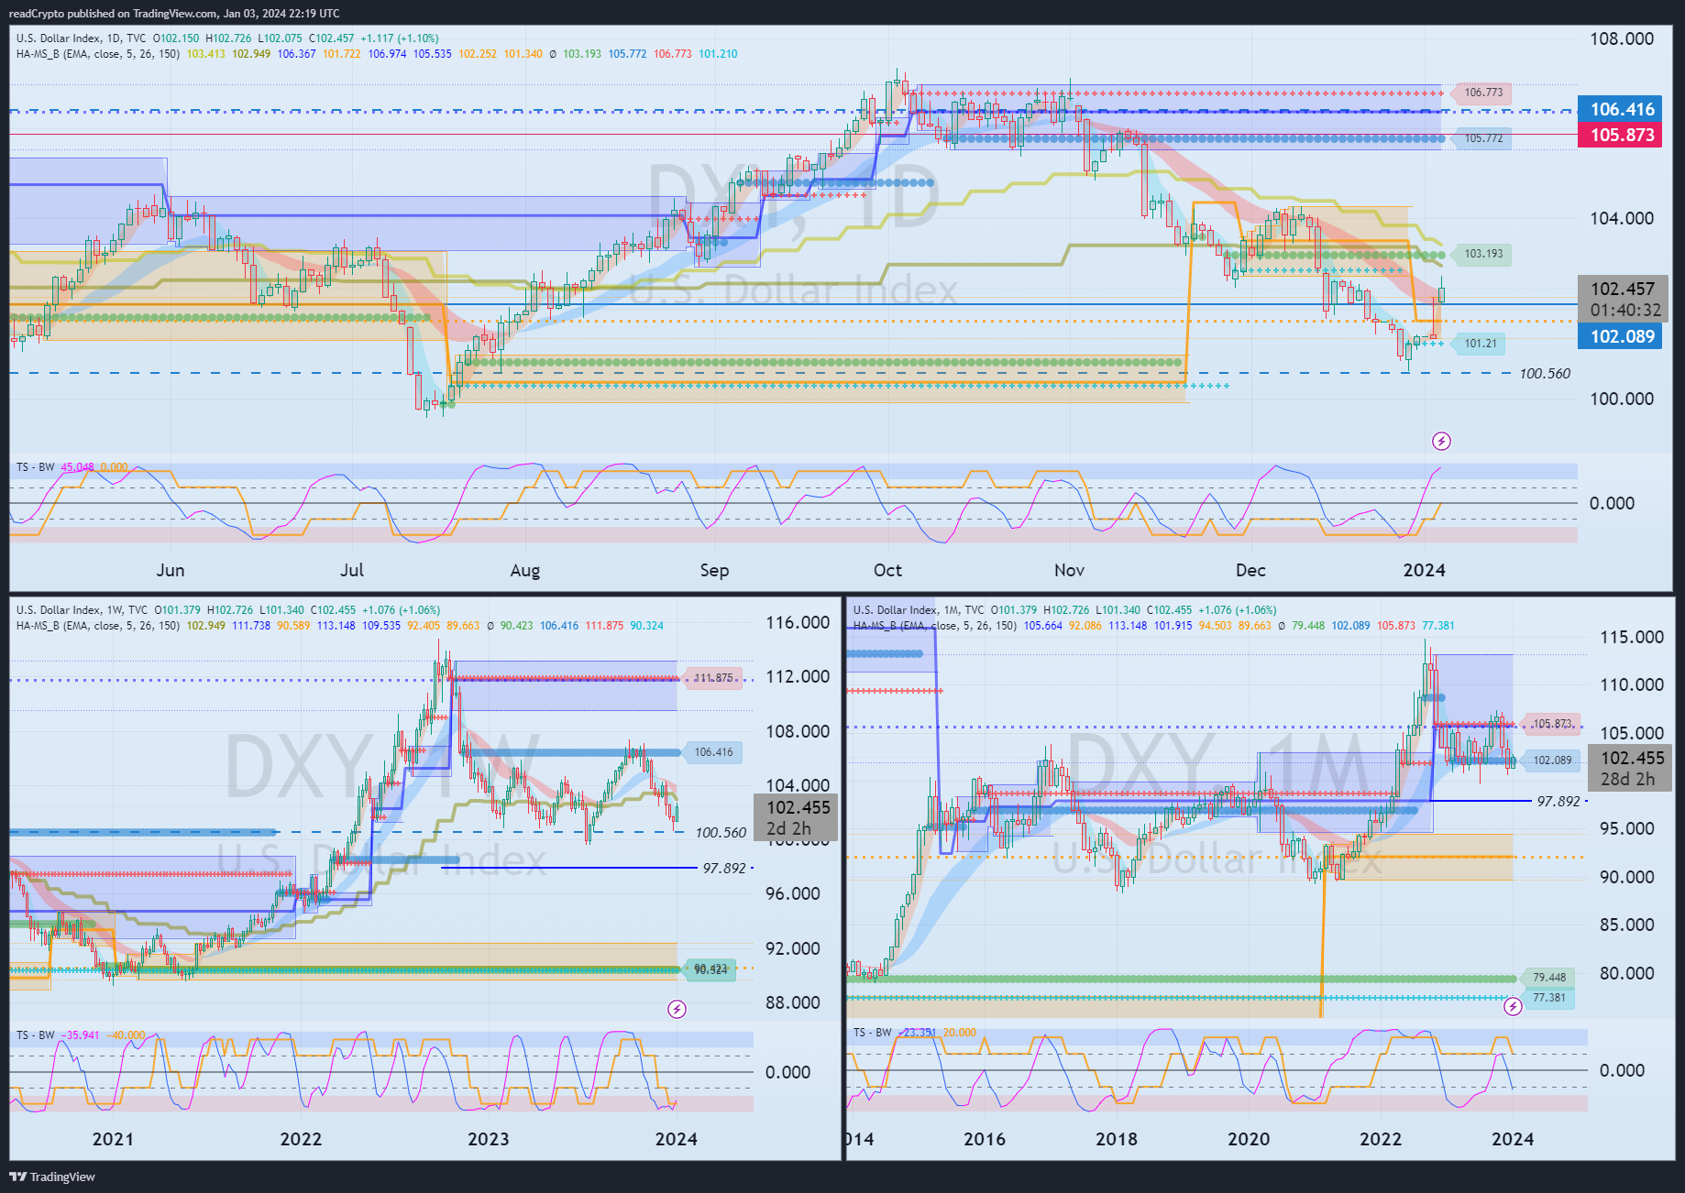Click the 106.416 blue price label on daily axis
The width and height of the screenshot is (1685, 1193).
pos(1621,110)
